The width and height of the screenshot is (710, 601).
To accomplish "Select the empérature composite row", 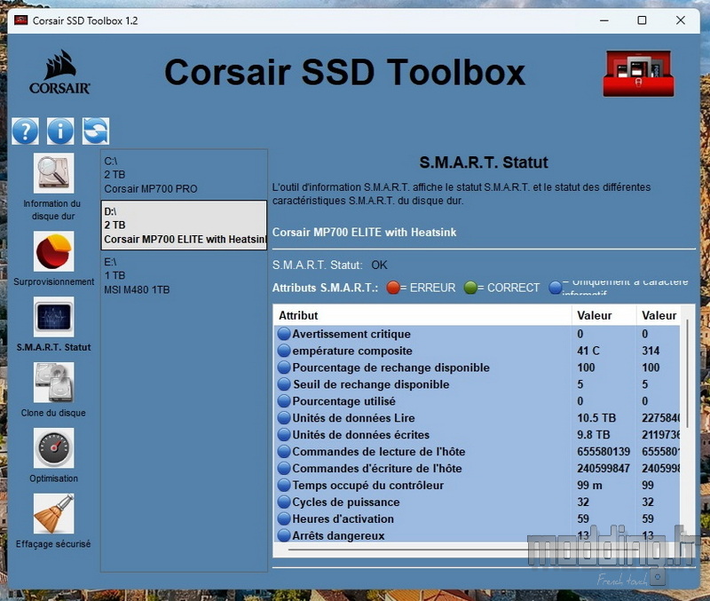I will pyautogui.click(x=477, y=351).
